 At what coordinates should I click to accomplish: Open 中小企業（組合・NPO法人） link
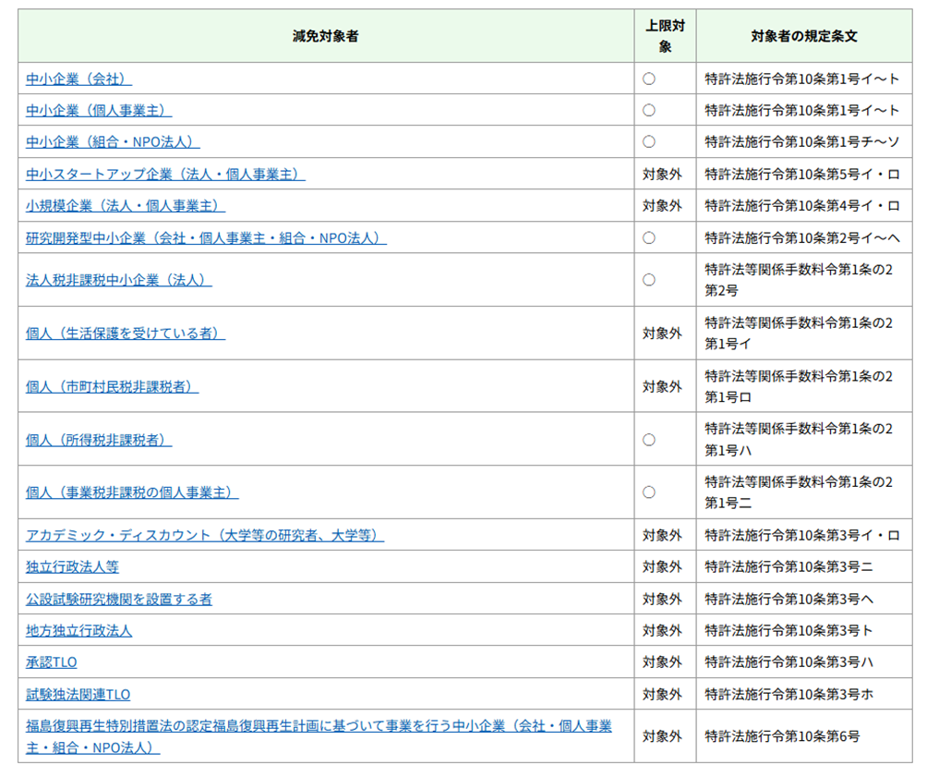pyautogui.click(x=113, y=142)
